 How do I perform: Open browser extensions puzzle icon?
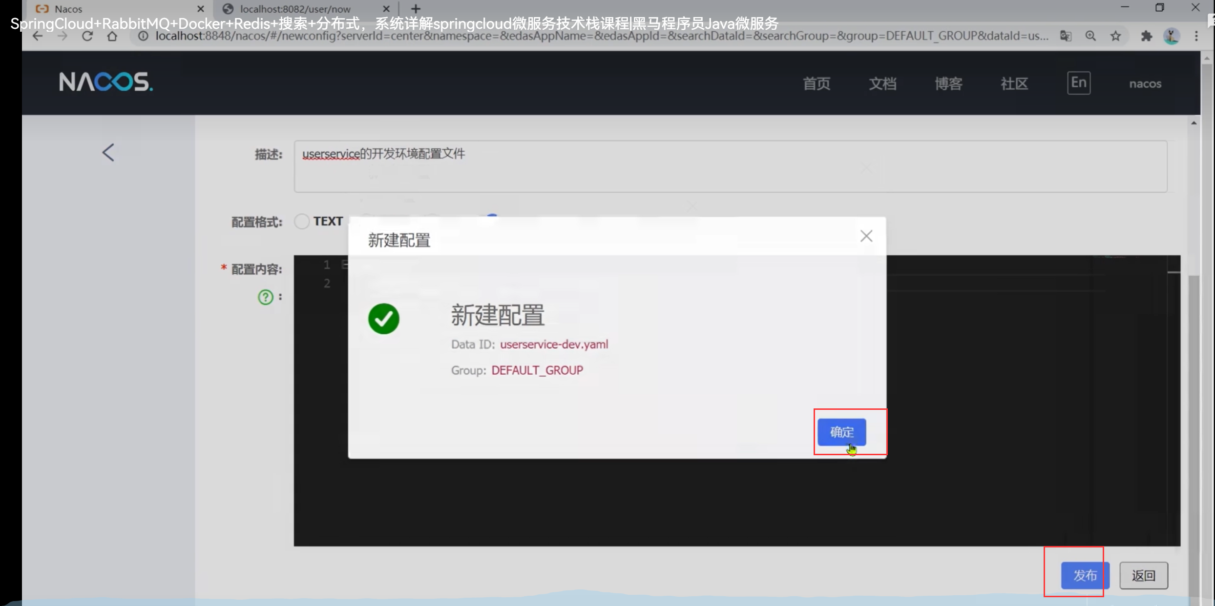1146,36
